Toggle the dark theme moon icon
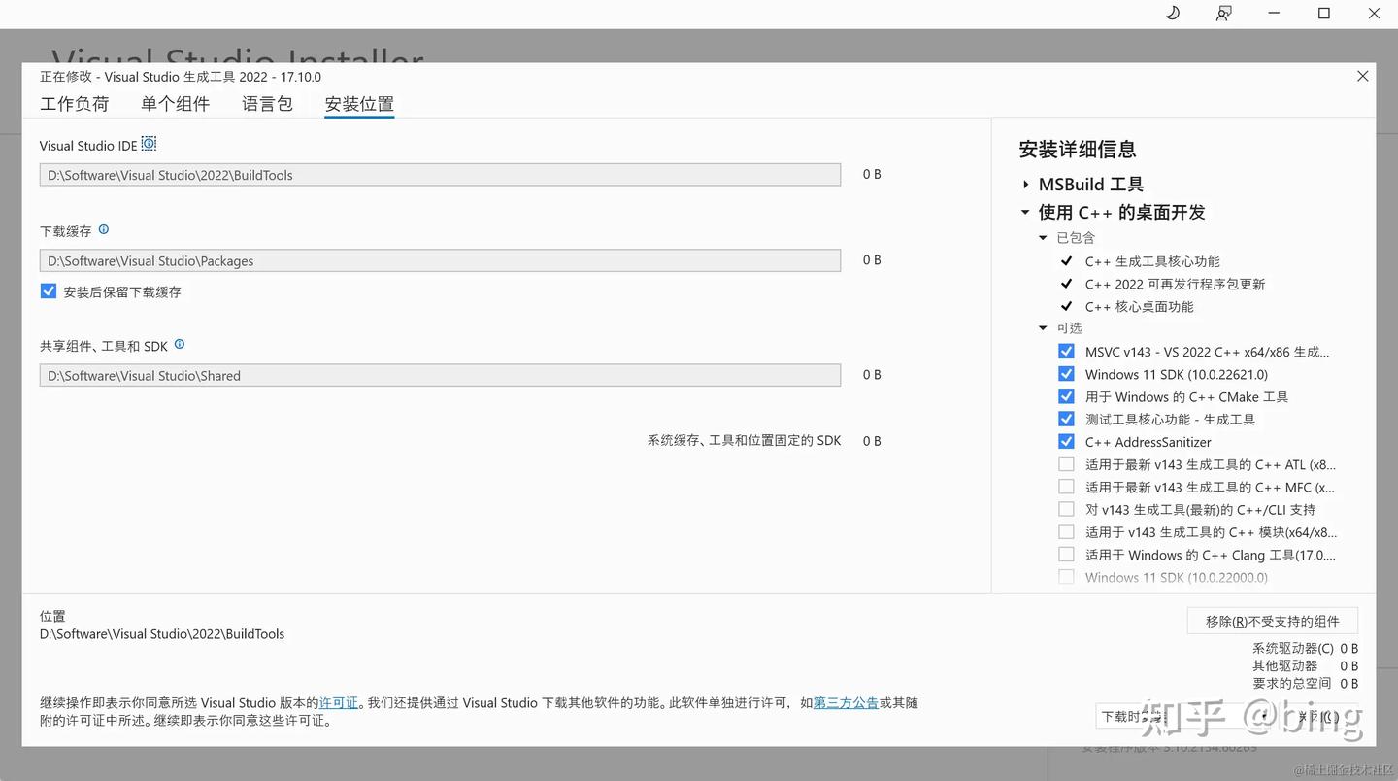 click(x=1173, y=14)
